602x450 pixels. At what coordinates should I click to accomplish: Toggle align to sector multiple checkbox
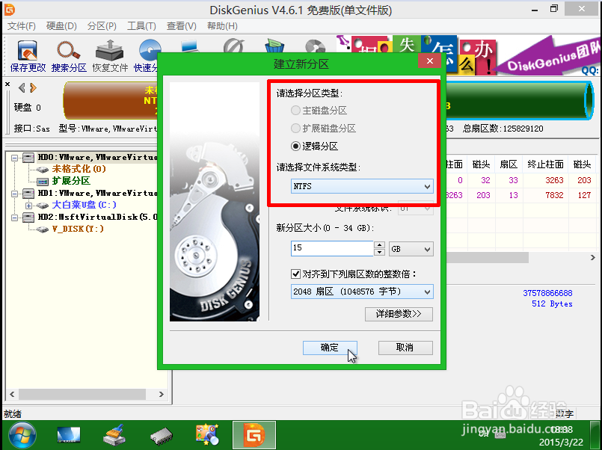[295, 274]
